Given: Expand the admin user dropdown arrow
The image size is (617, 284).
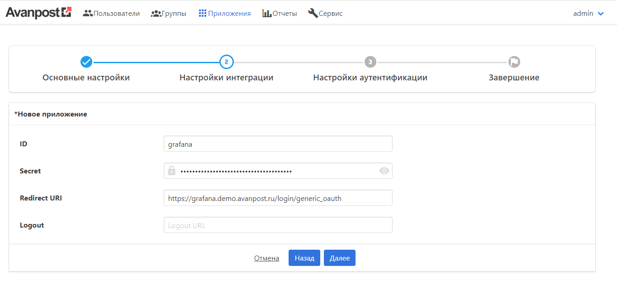Looking at the screenshot, I should pos(601,14).
